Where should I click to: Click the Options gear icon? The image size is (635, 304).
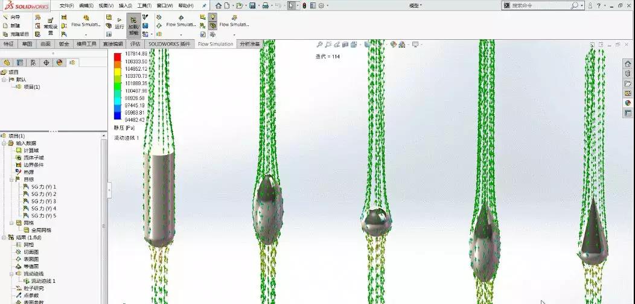coord(320,5)
